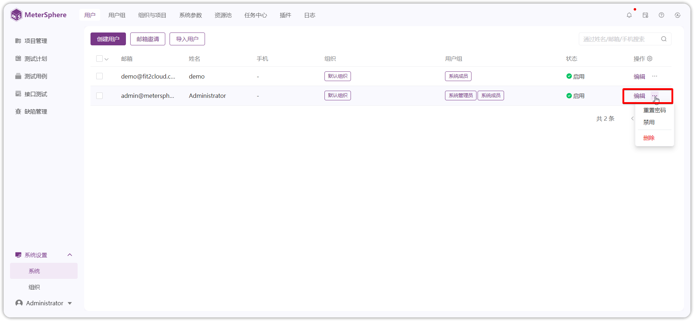
Task: Open column settings gear beside 操作
Action: [x=650, y=59]
